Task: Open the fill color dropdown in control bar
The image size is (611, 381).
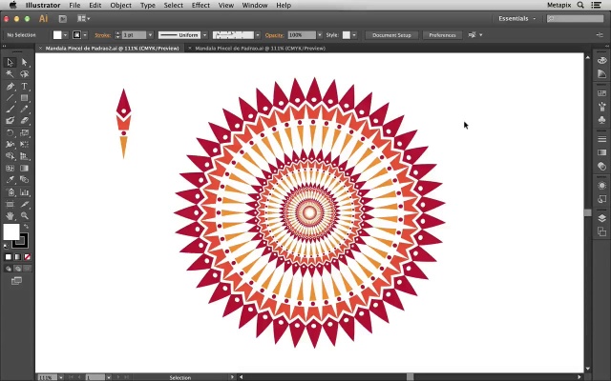Action: coord(65,35)
